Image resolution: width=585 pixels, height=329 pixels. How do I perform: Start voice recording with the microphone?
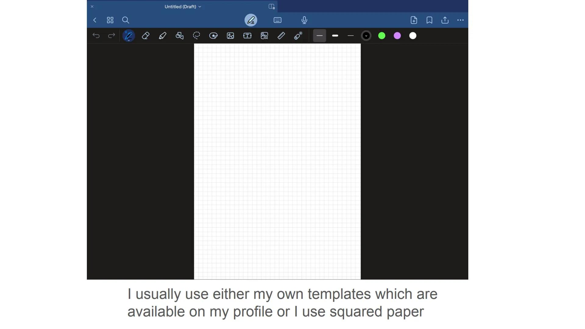[304, 20]
